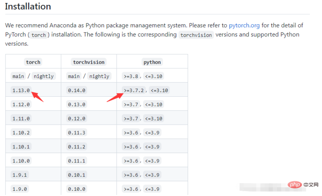This screenshot has height=196, width=322.
Task: Click torchvision 0.13.0 cell
Action: coord(77,104)
